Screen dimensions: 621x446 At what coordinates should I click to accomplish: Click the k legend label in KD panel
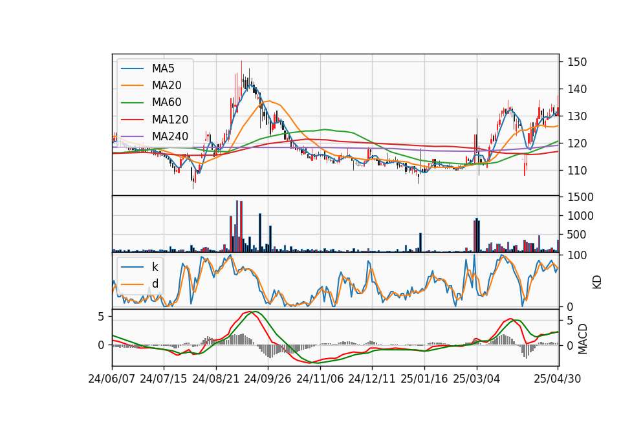155,267
